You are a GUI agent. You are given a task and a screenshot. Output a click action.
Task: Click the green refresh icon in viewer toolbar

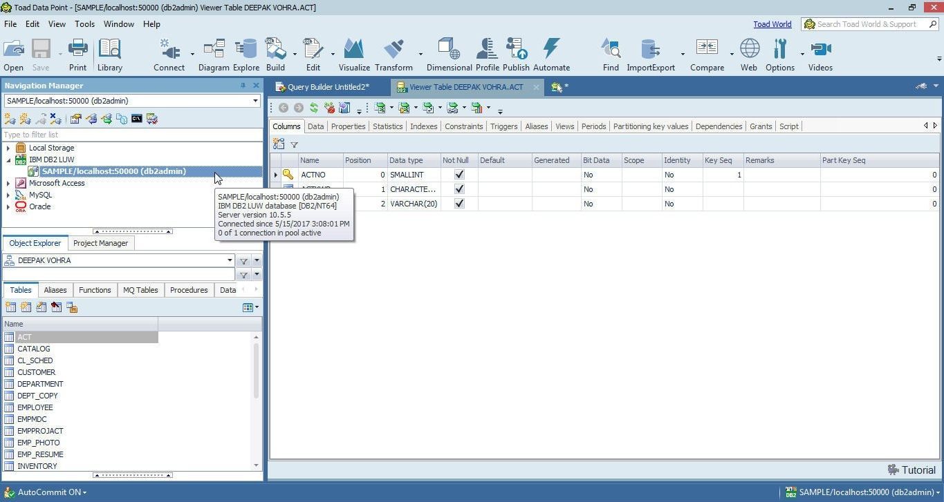313,108
